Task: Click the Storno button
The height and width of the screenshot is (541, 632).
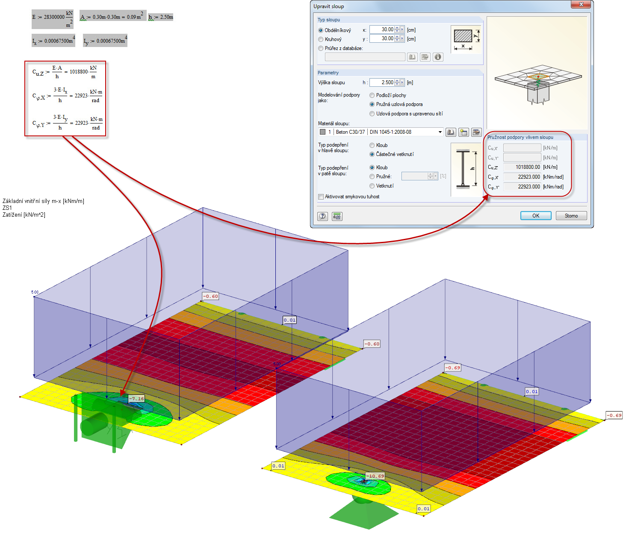Action: tap(571, 216)
